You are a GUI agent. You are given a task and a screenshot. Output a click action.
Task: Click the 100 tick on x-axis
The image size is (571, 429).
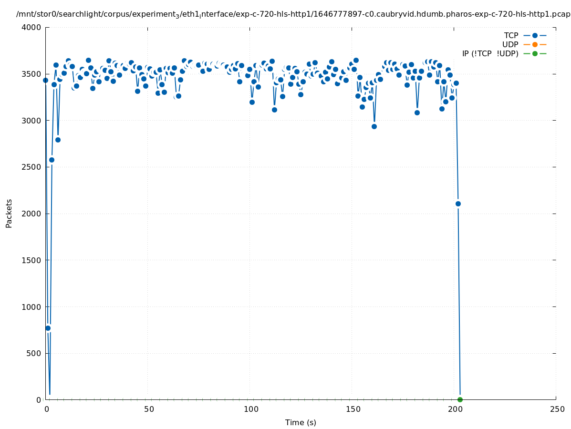[x=251, y=409]
